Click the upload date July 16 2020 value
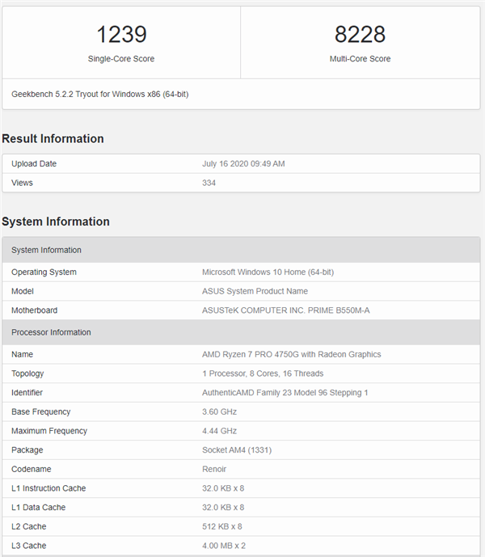 click(x=243, y=164)
